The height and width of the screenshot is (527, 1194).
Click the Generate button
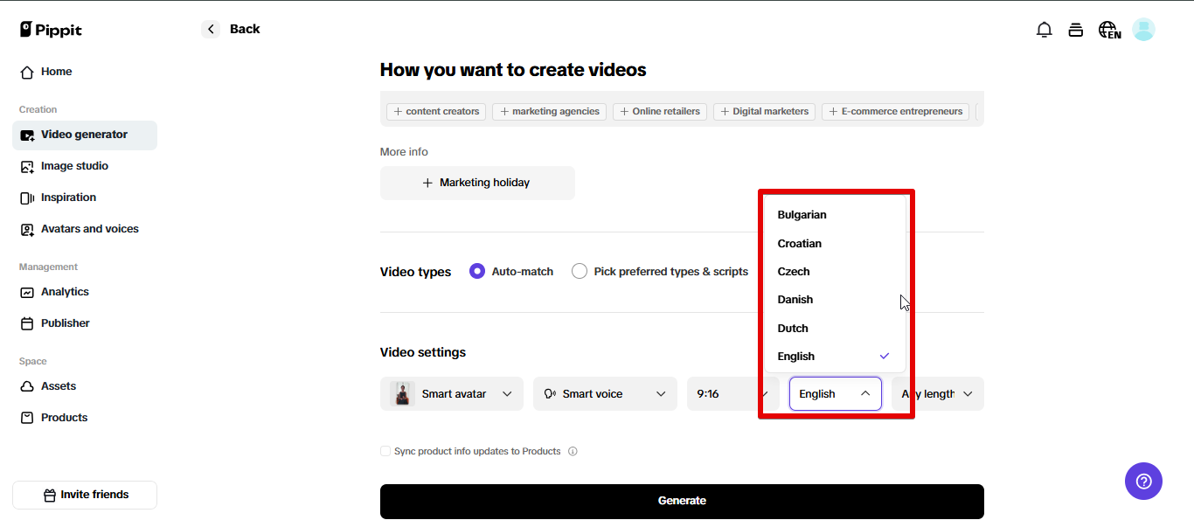(x=682, y=500)
